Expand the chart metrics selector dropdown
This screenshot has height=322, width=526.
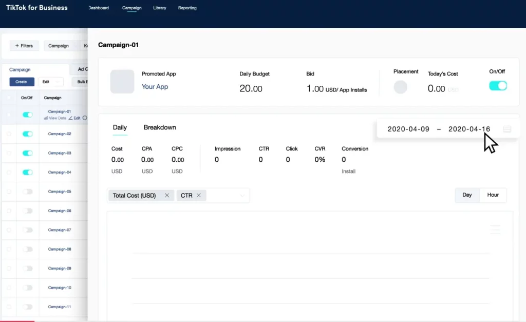click(242, 196)
